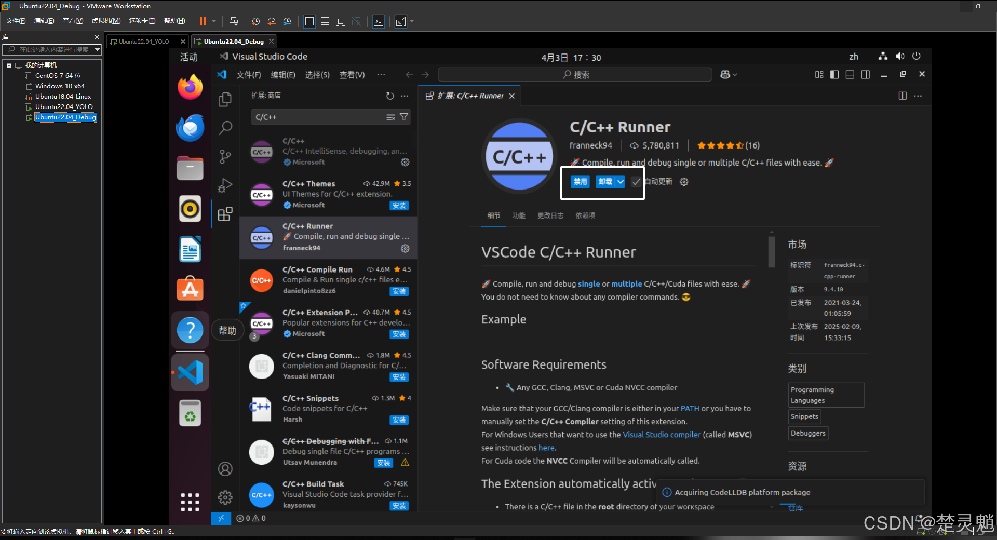Image resolution: width=997 pixels, height=540 pixels.
Task: Click the extension details scrollbar thumb
Action: (x=772, y=251)
